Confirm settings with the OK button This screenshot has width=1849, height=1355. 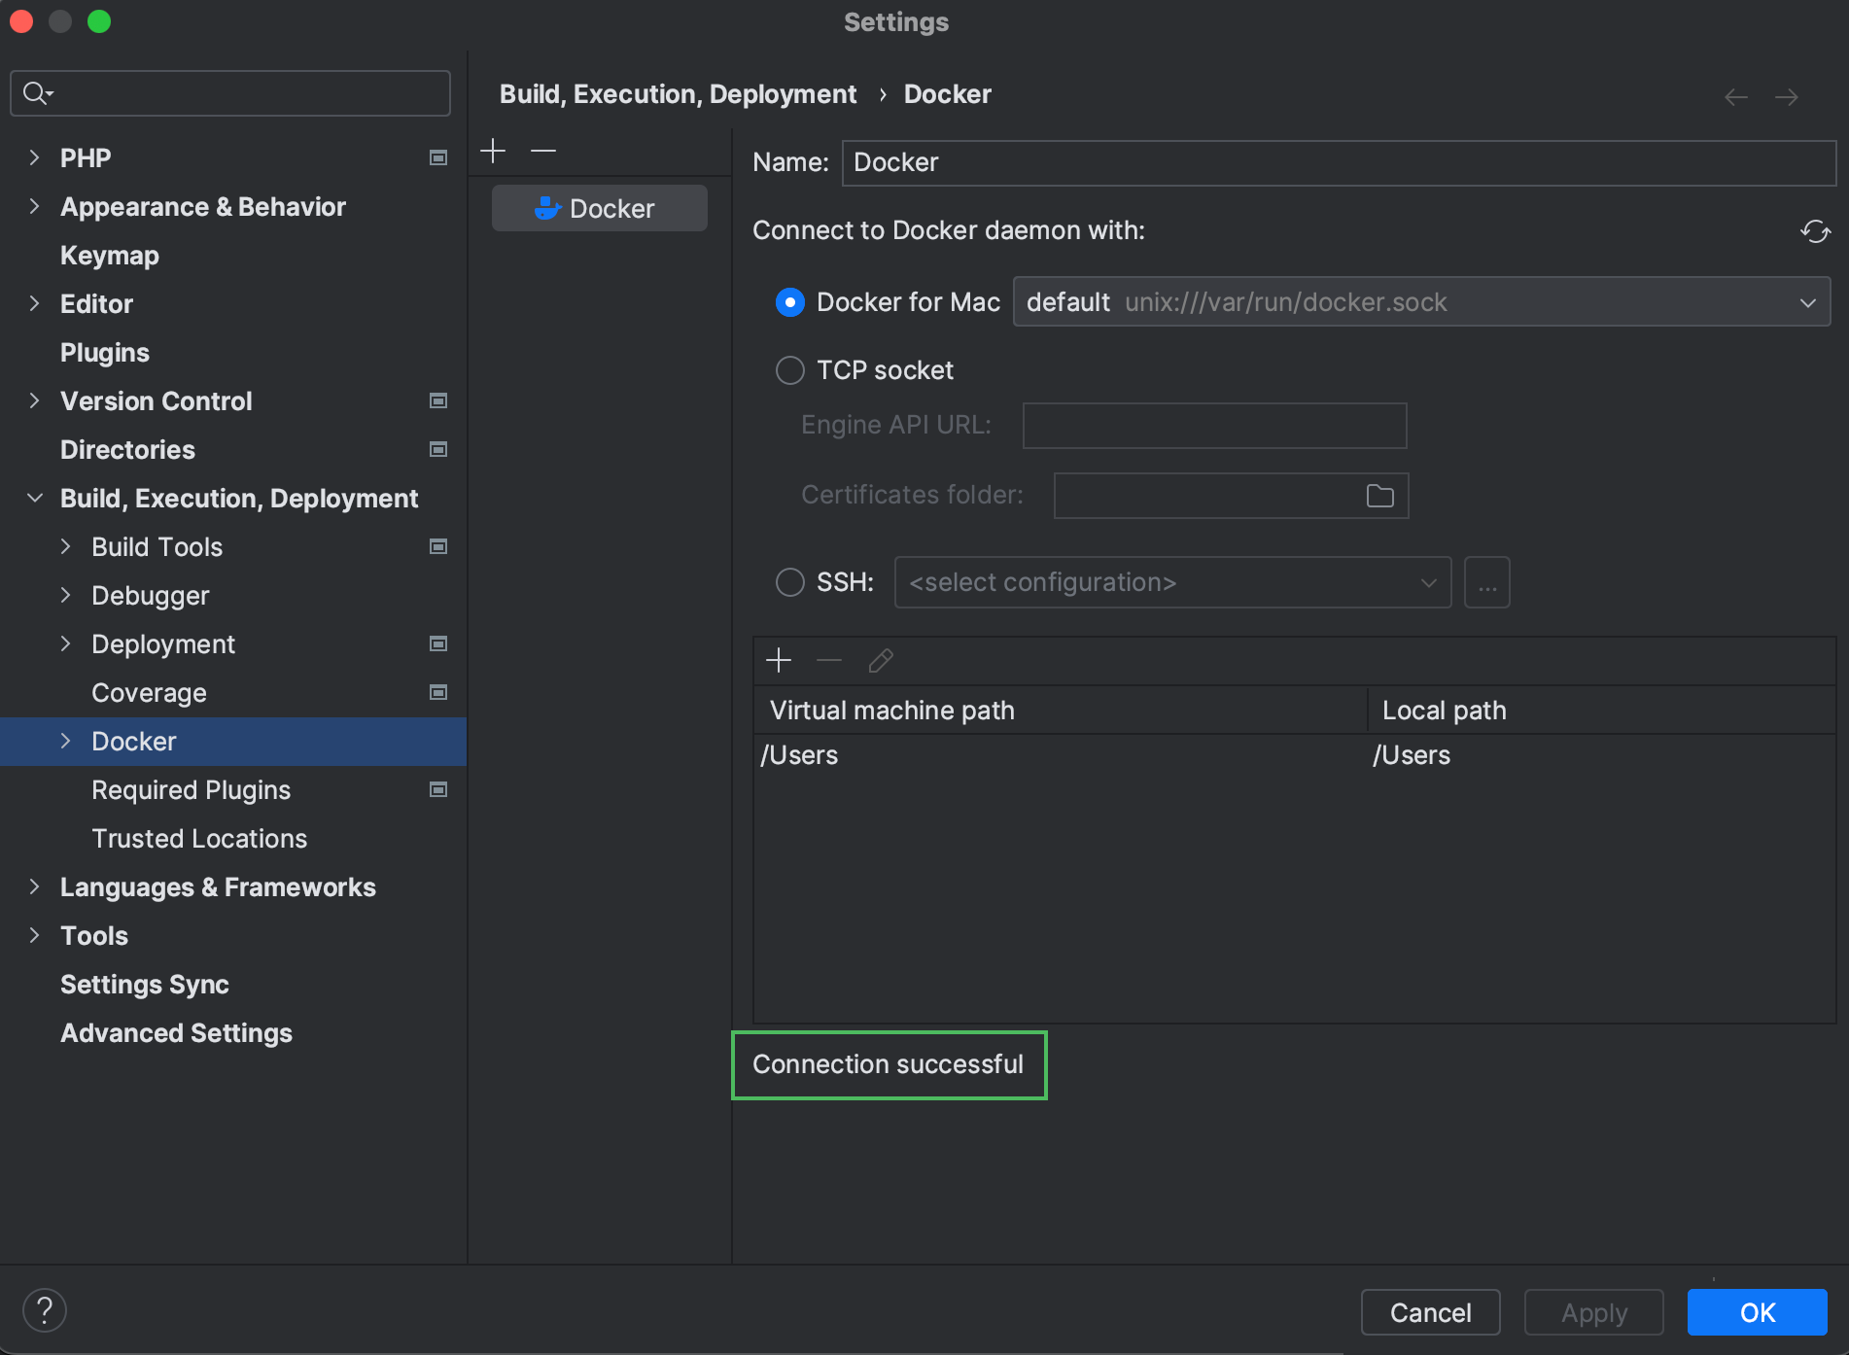[1756, 1312]
